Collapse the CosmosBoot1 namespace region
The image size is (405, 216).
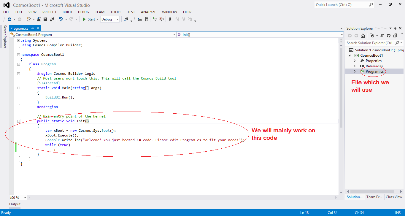[x=18, y=54]
